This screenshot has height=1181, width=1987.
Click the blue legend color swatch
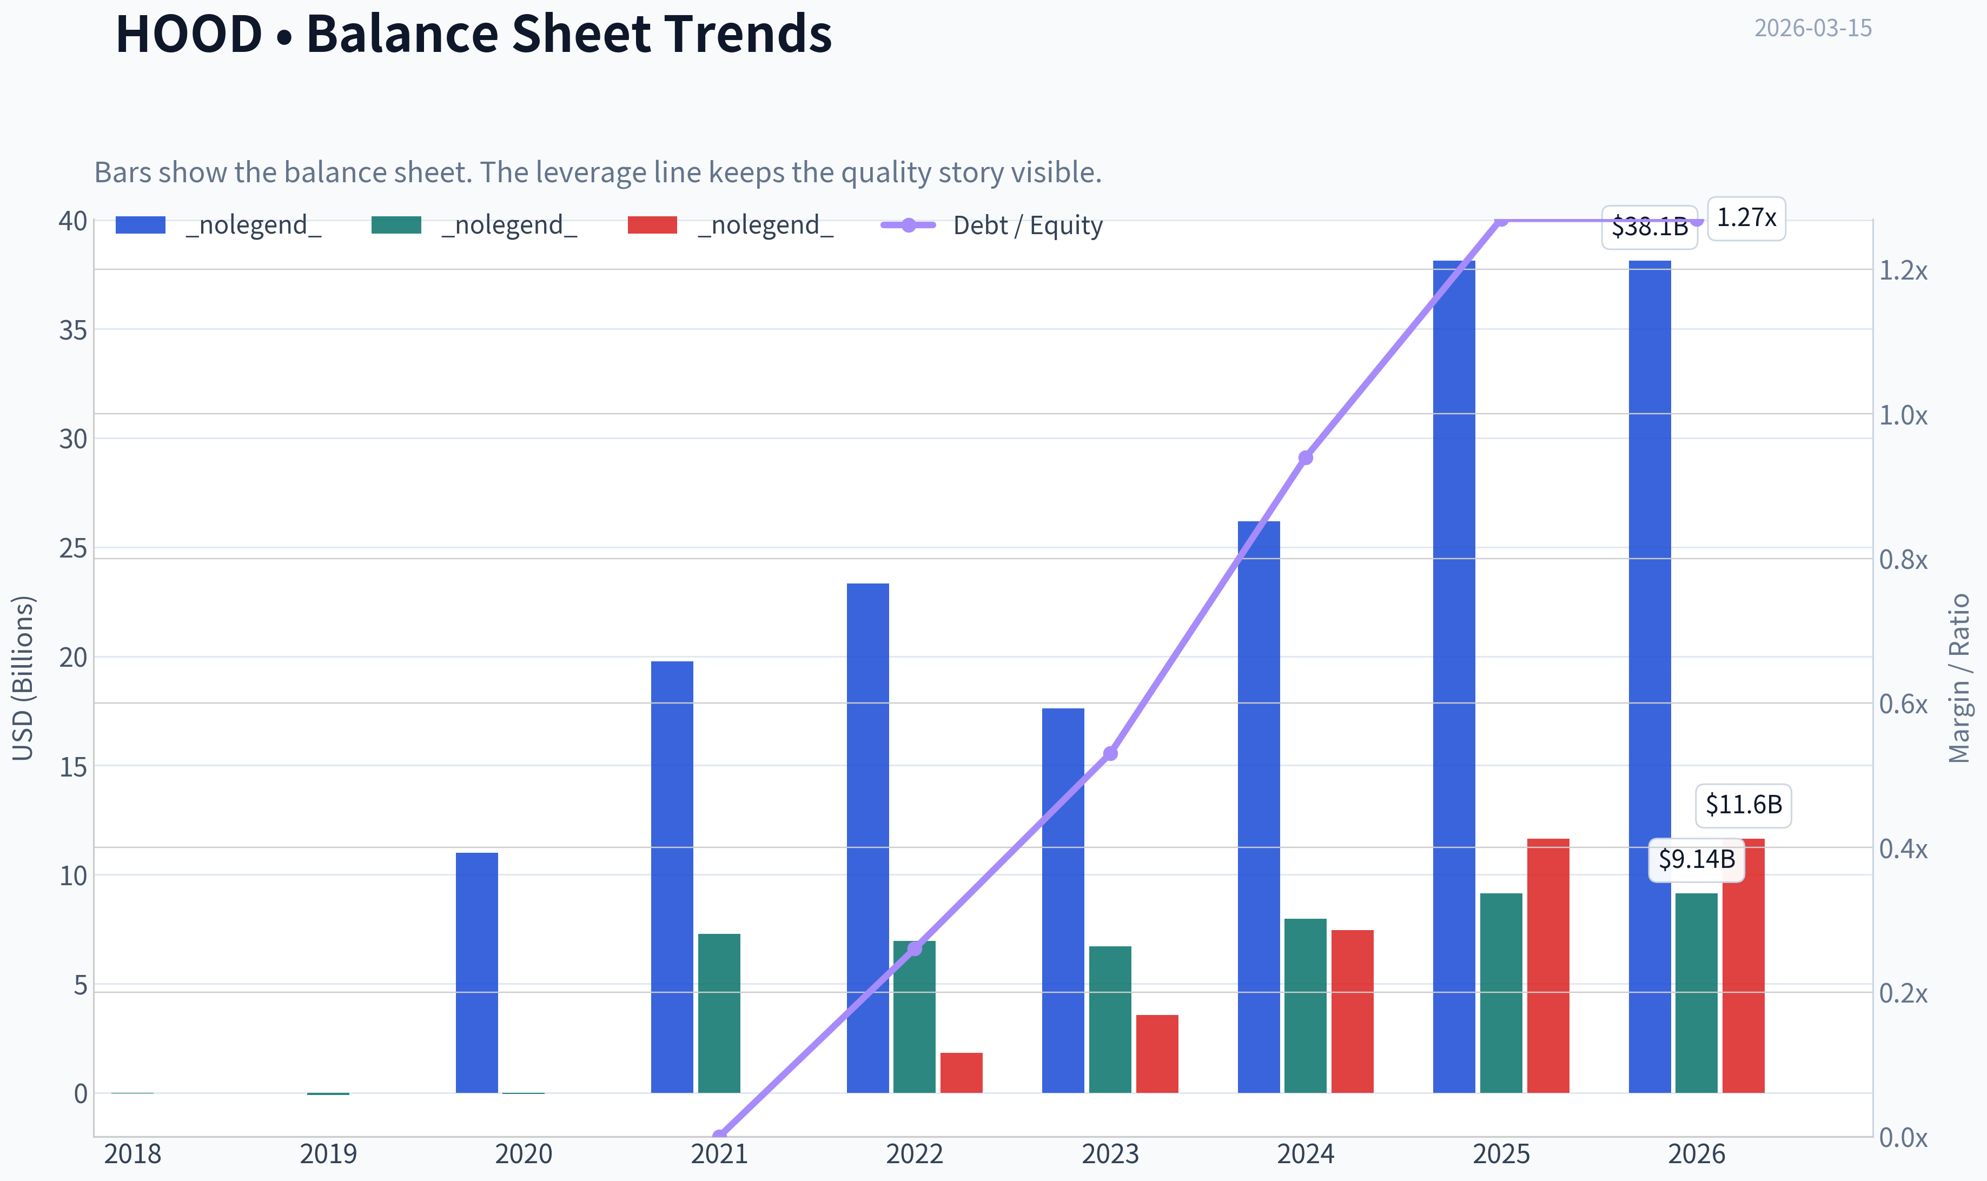pos(140,225)
